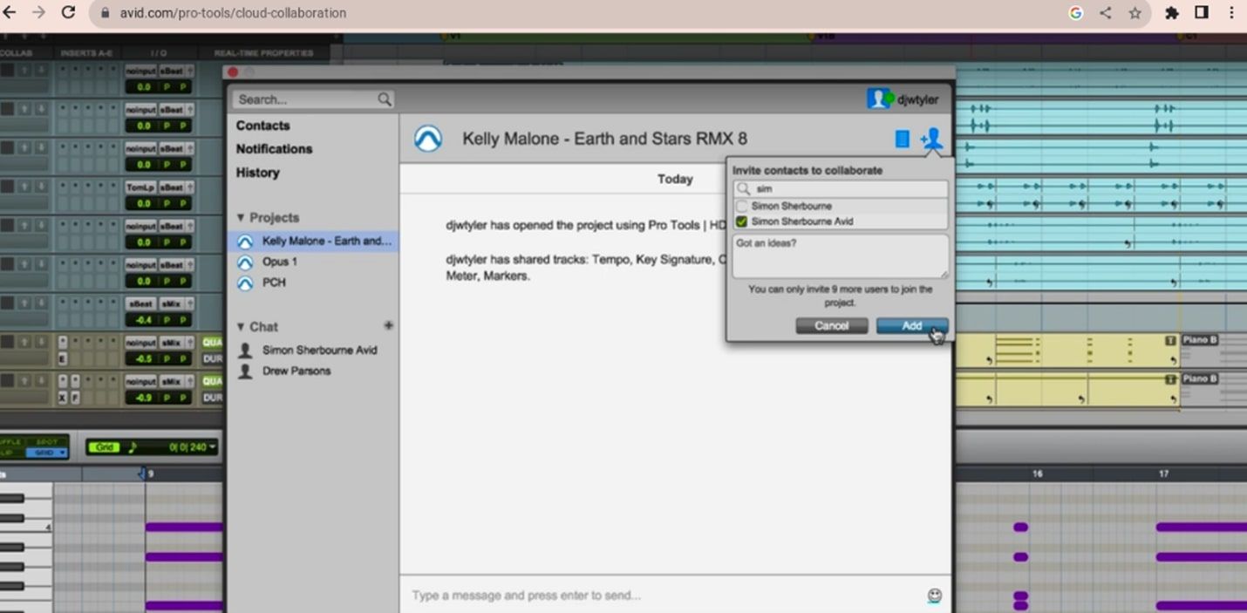Uncheck Simon Sherbourne Avid

(x=740, y=221)
